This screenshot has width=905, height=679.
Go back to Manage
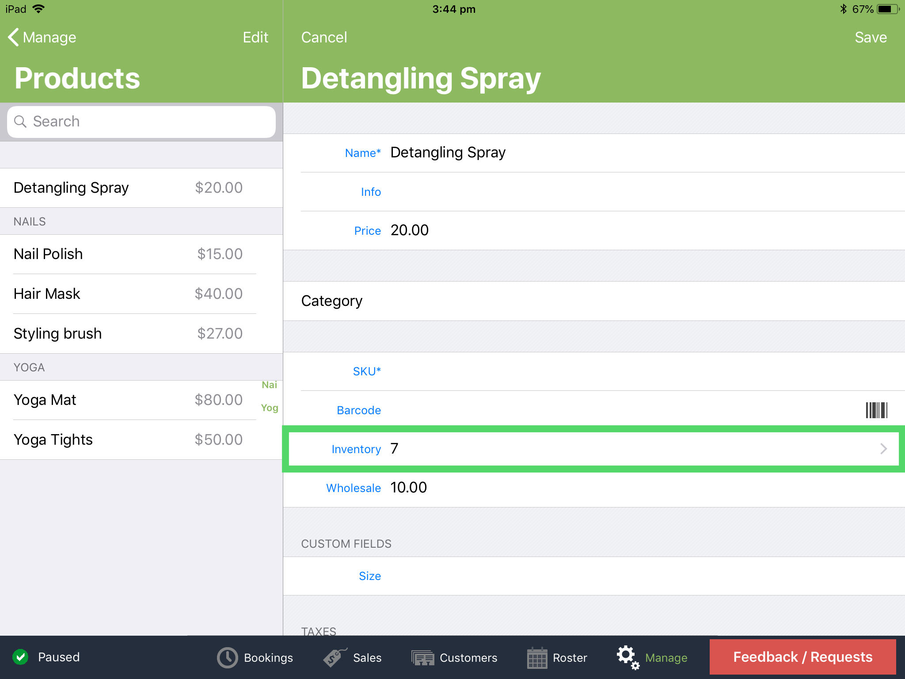coord(42,37)
